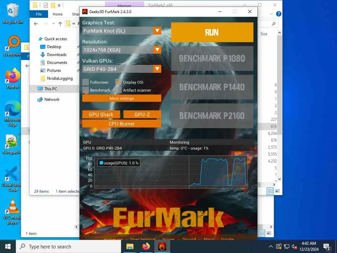This screenshot has height=253, width=337.
Task: Click the orange RUN button
Action: click(212, 32)
